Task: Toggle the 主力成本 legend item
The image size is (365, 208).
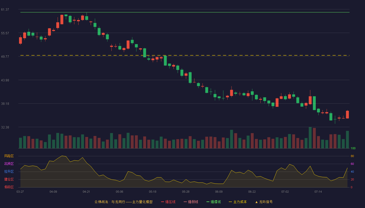Action: click(x=238, y=202)
